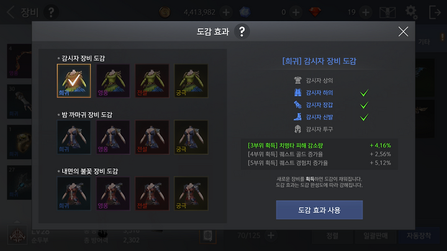Choose 전설 감시자 armor icon
This screenshot has height=251, width=447.
(152, 81)
